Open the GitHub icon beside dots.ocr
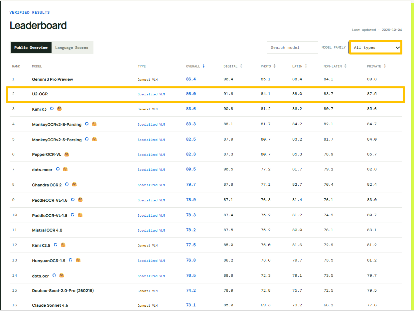This screenshot has height=311, width=414. pos(54,275)
